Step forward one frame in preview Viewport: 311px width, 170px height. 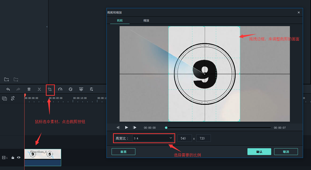pos(135,128)
